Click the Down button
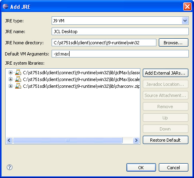194x178 pixels. 166,129
